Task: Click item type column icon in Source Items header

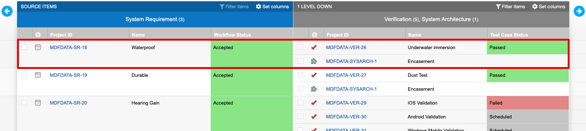Action: [x=38, y=35]
